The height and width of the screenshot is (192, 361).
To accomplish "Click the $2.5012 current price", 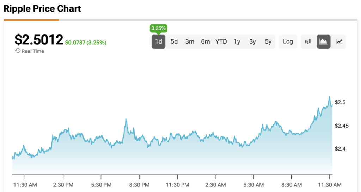I will click(x=39, y=39).
